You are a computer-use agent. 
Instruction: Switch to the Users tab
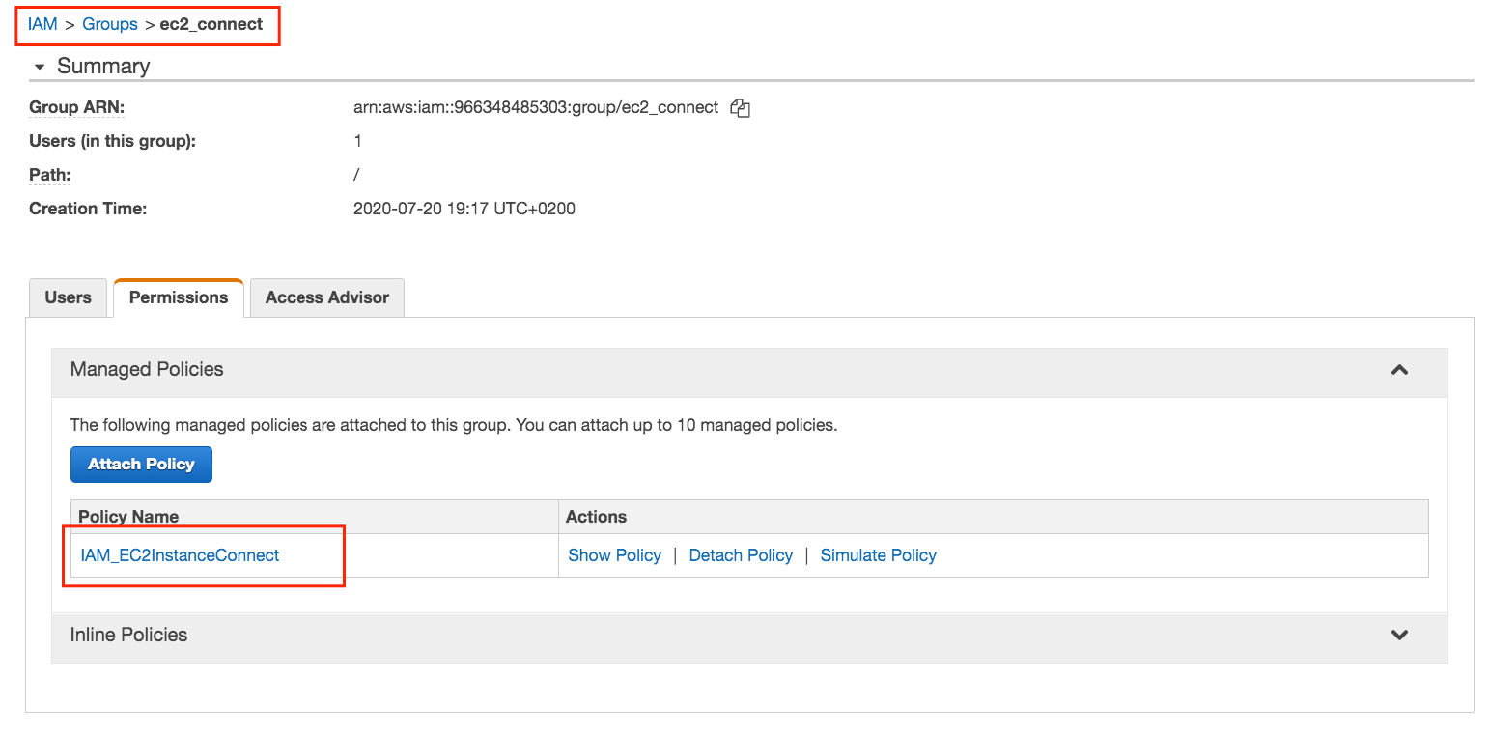[x=68, y=297]
